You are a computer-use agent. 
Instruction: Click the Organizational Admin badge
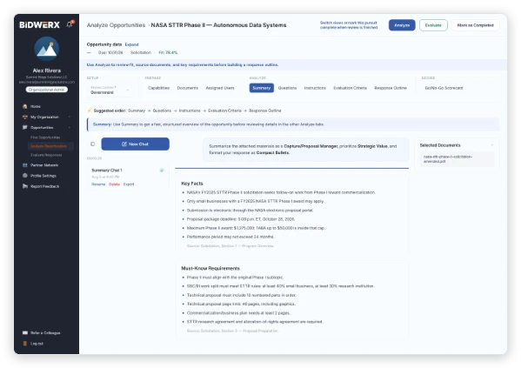(x=46, y=90)
